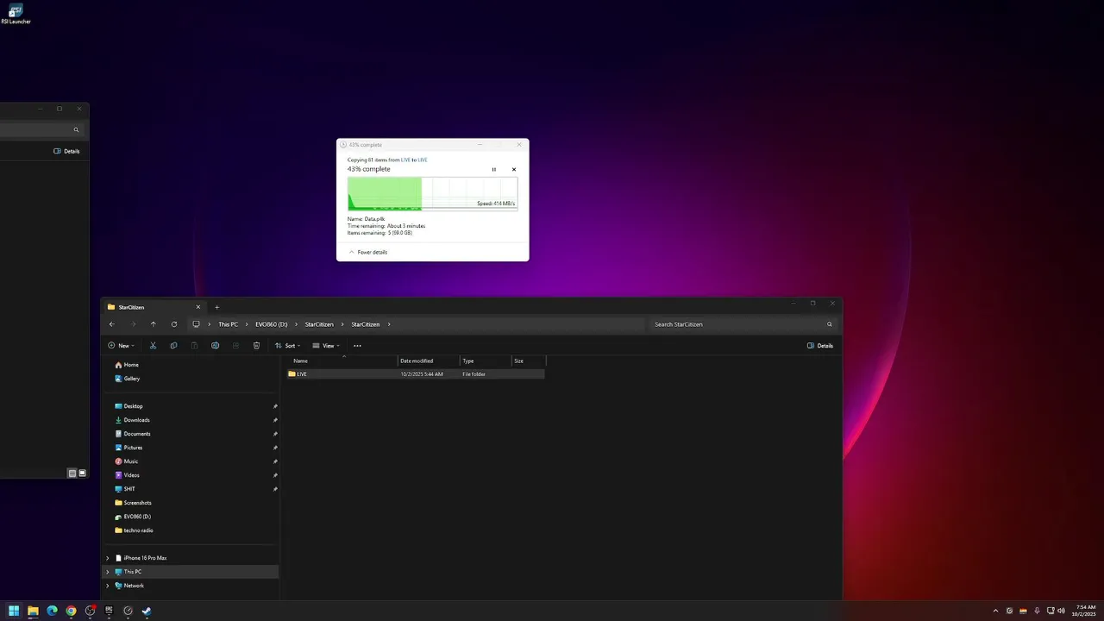
Task: Open the Sort dropdown menu
Action: (287, 346)
